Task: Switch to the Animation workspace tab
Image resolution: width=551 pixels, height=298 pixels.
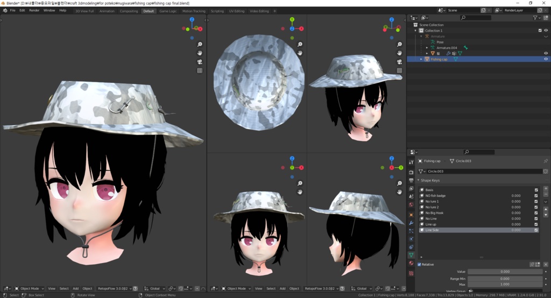Action: (107, 11)
